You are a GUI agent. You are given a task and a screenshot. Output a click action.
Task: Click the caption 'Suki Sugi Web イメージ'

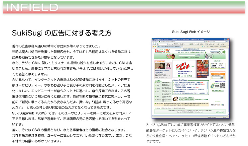tap(191, 32)
